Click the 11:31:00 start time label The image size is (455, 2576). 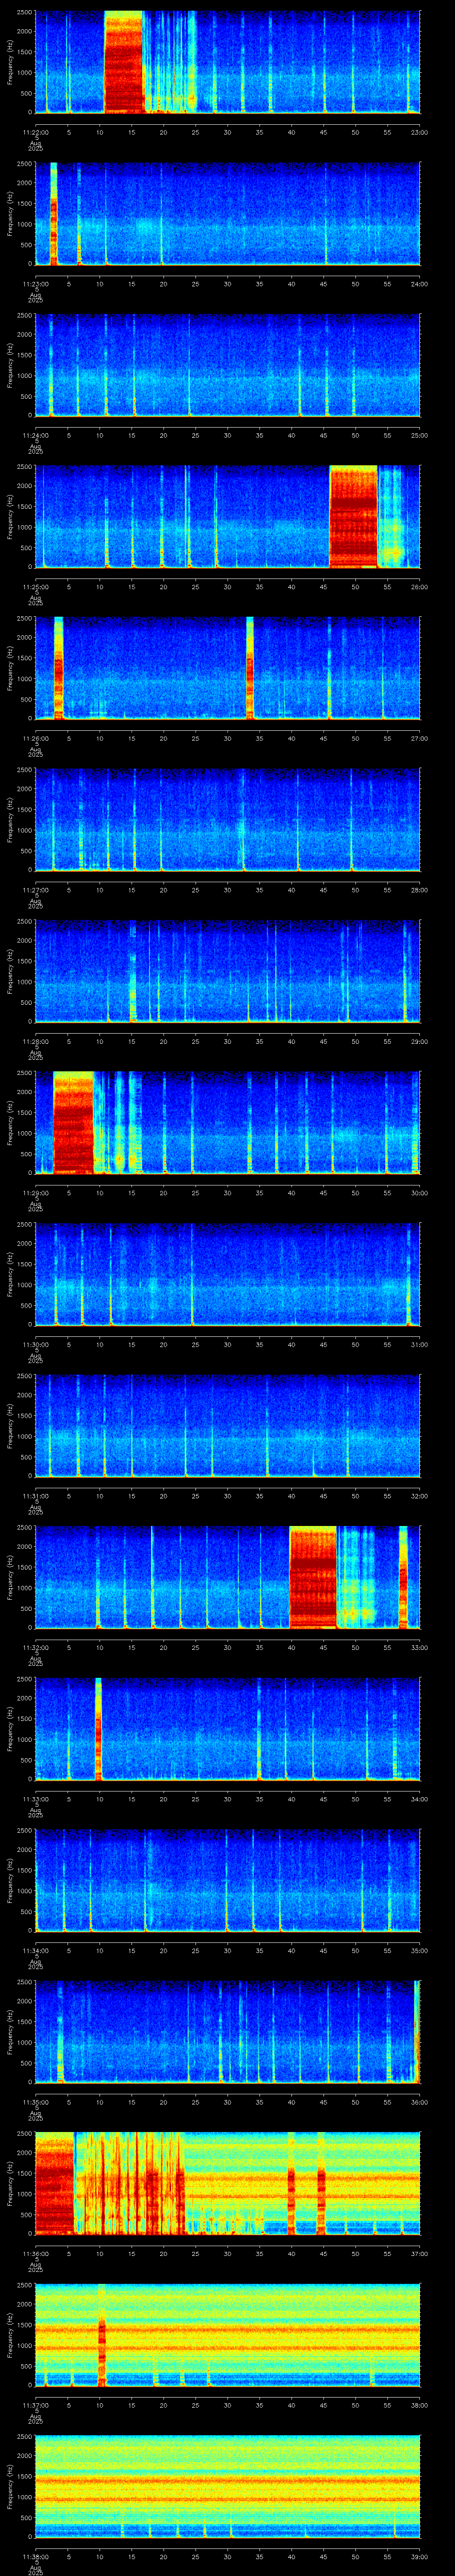35,1496
